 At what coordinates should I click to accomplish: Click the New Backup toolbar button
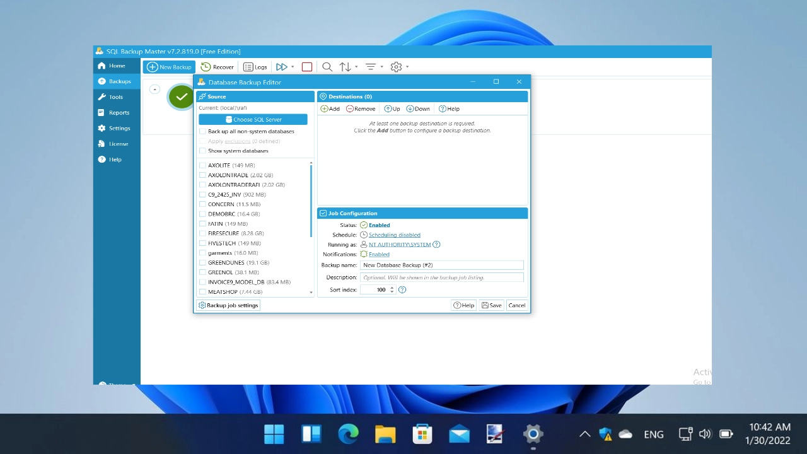(x=169, y=67)
